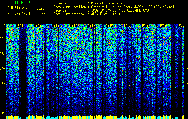
Task: Click the Observer field label
Action: click(61, 3)
